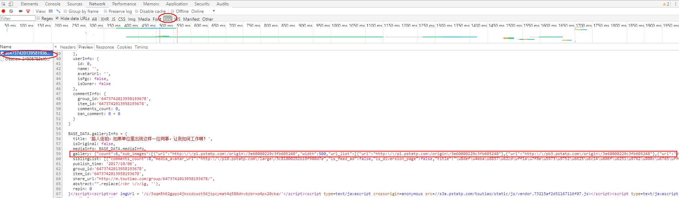Clear the network log with the clear icon
Screen dimensions: 679x198
coord(11,11)
